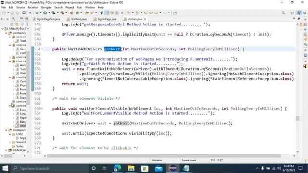Open the Window menu
Screen dimensions: 308x173
(x=90, y=7)
